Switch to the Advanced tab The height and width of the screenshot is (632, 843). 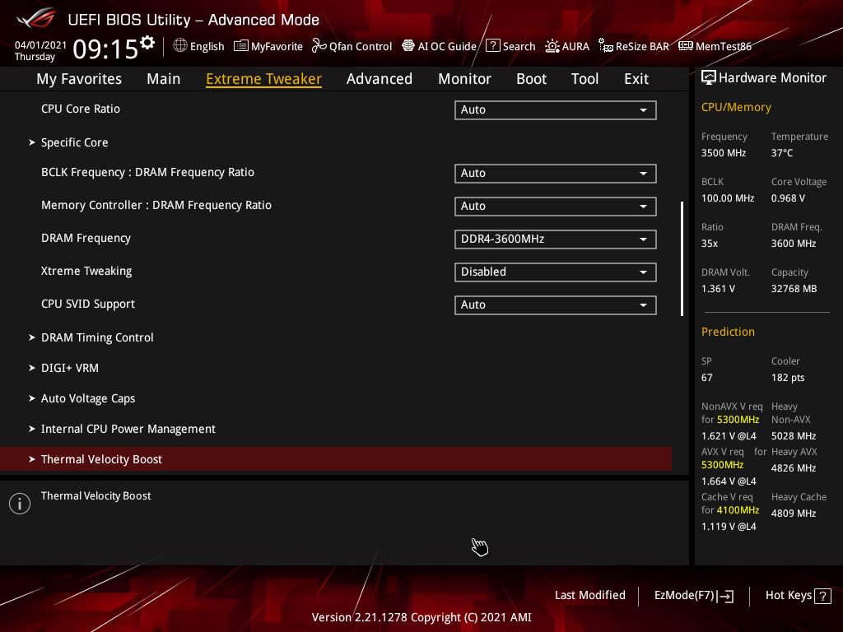pyautogui.click(x=379, y=79)
